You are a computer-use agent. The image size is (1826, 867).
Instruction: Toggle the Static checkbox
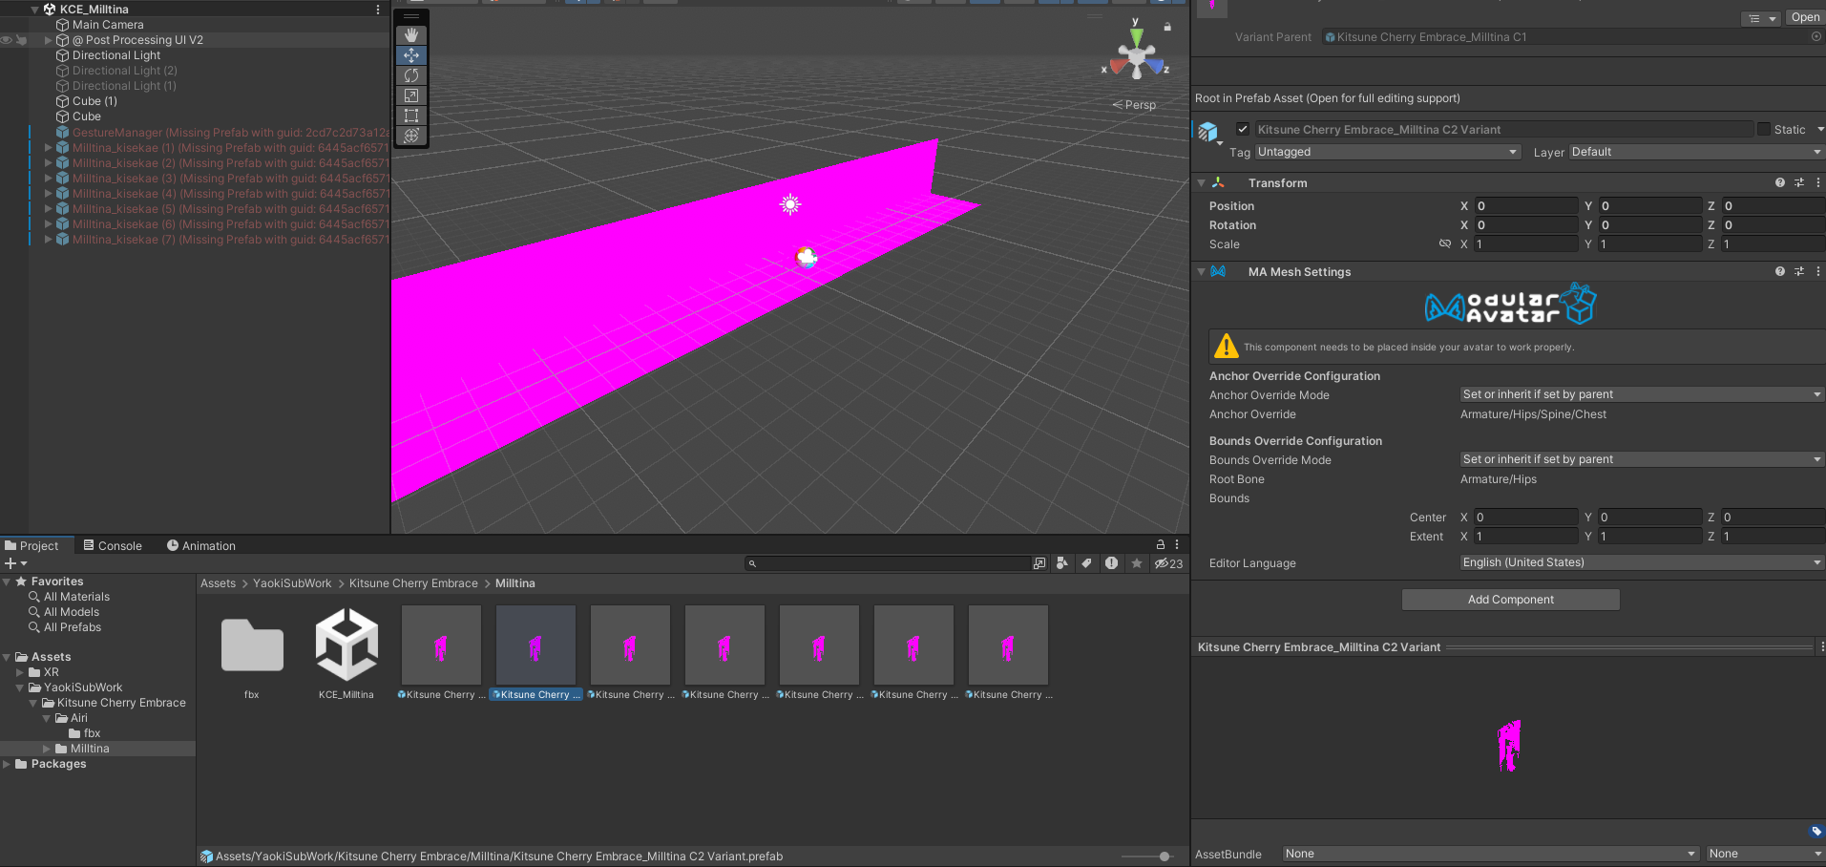[x=1764, y=129]
